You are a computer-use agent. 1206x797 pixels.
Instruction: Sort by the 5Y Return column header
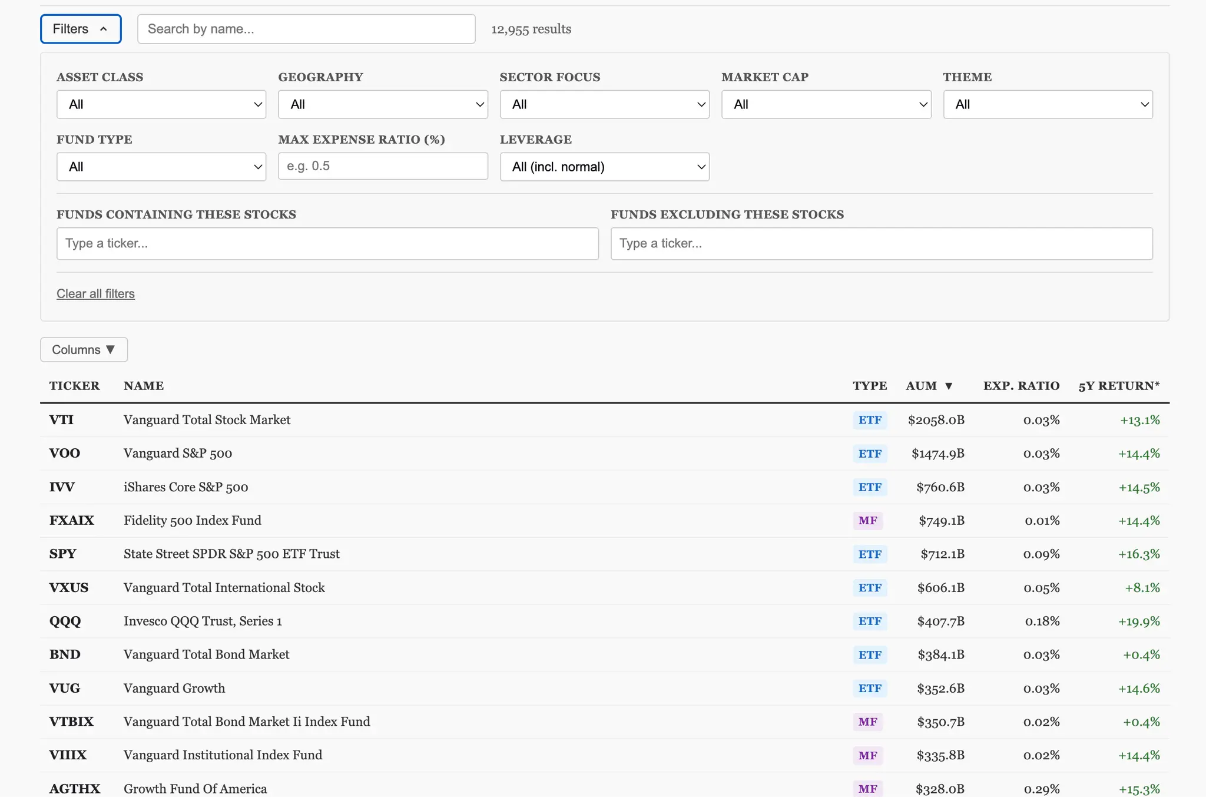pos(1119,386)
